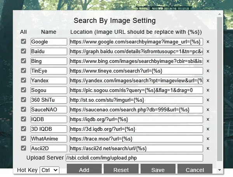Uncheck the Google checkbox

[23, 42]
